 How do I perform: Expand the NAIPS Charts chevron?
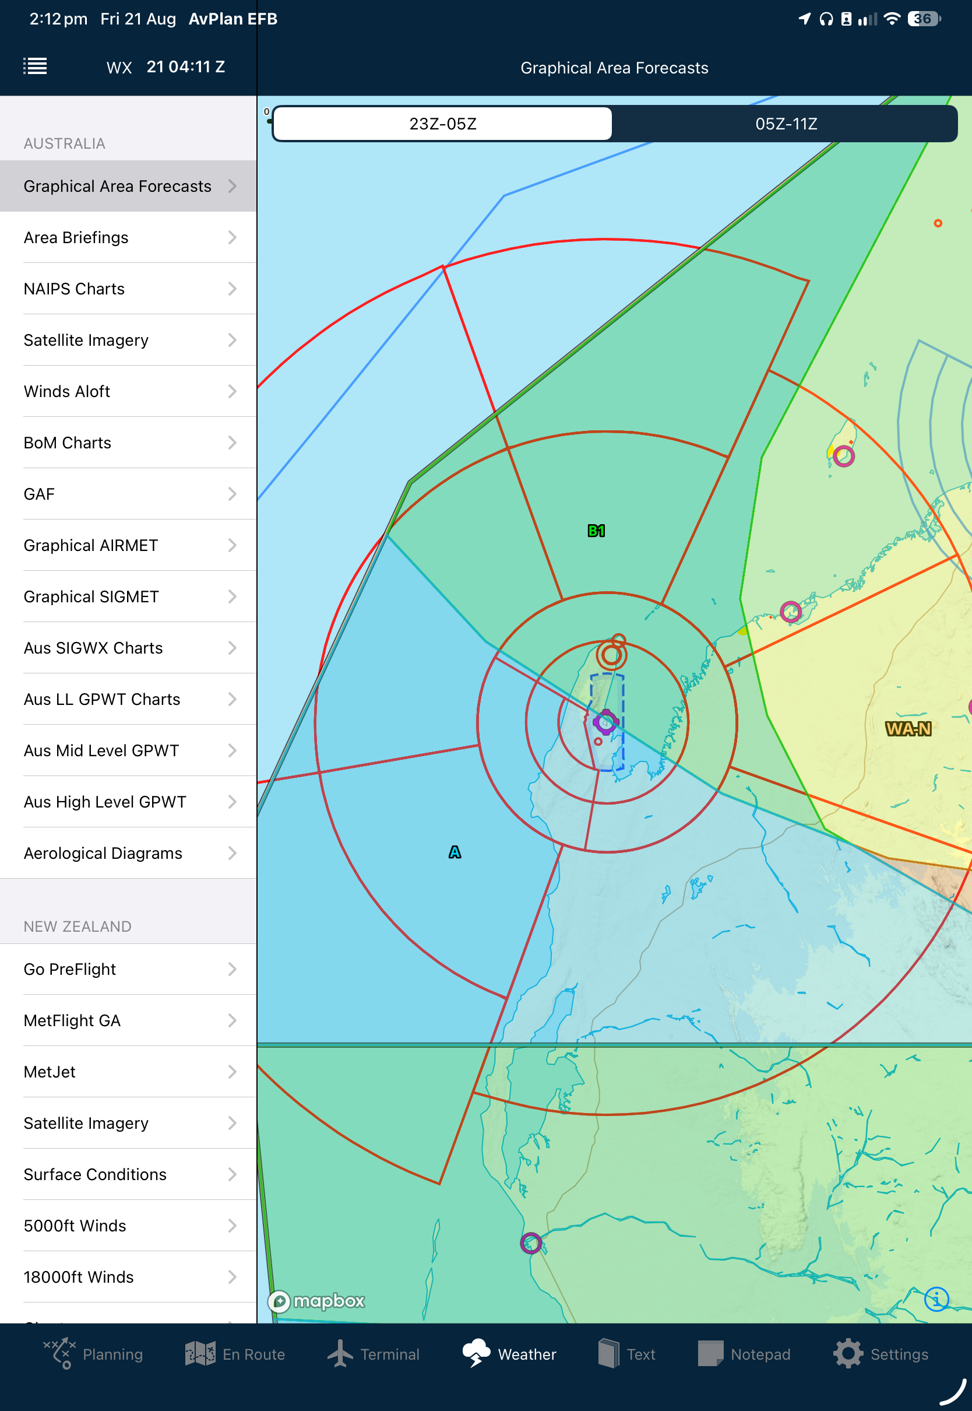tap(232, 288)
